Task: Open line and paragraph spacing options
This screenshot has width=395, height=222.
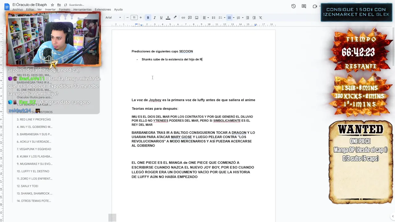Action: click(214, 18)
